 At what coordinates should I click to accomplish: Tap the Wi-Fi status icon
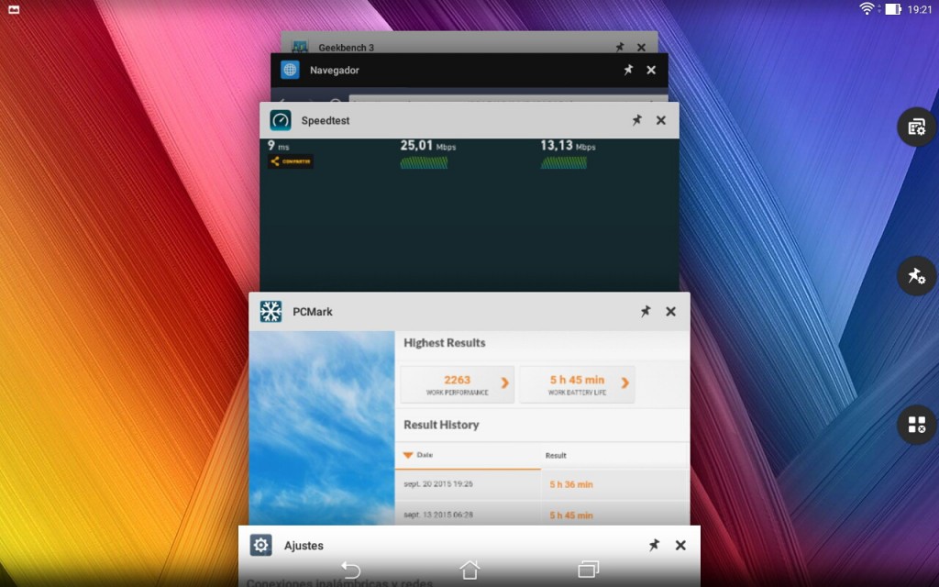[x=867, y=8]
